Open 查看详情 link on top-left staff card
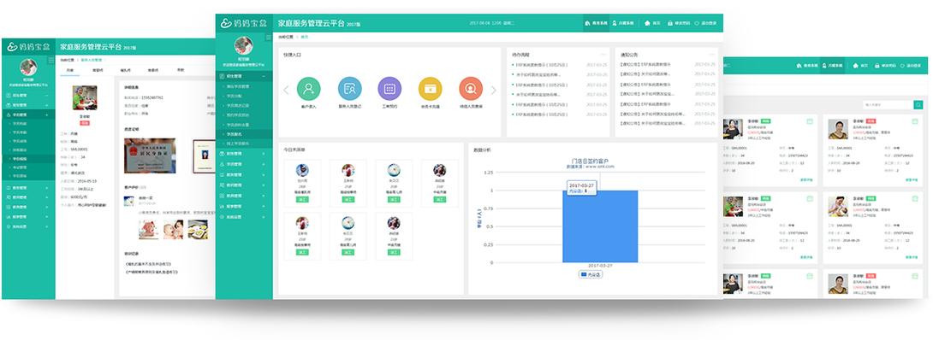 [x=806, y=179]
